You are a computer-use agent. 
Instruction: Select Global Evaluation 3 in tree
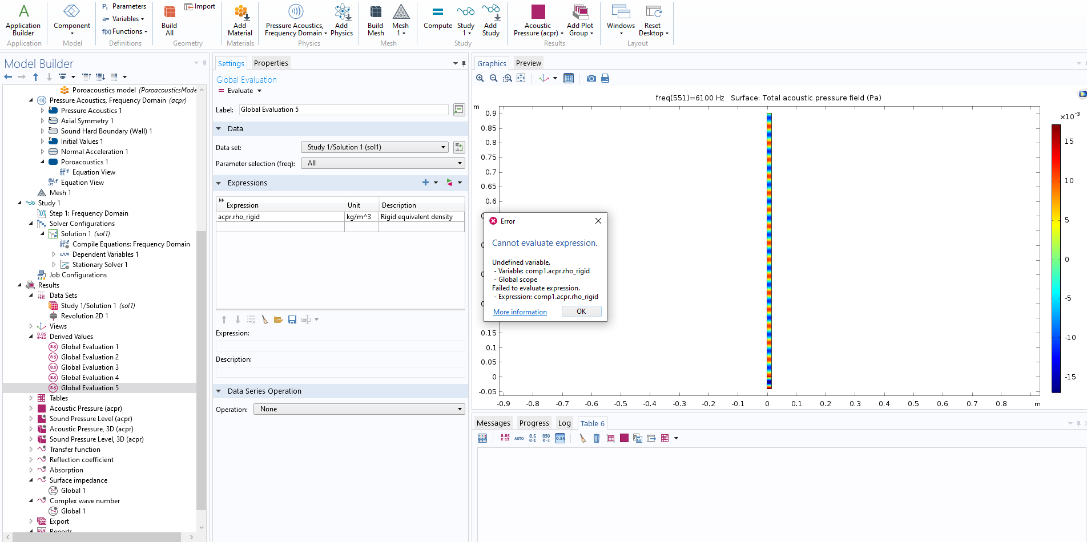[x=90, y=367]
